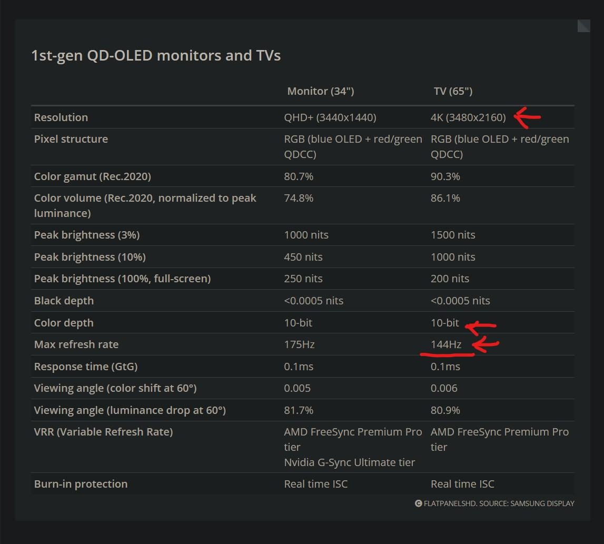
Task: Click the folded corner icon at top right
Action: [x=583, y=26]
